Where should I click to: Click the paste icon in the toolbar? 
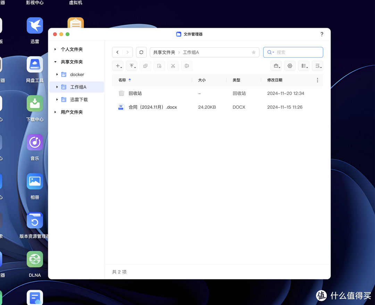point(159,66)
